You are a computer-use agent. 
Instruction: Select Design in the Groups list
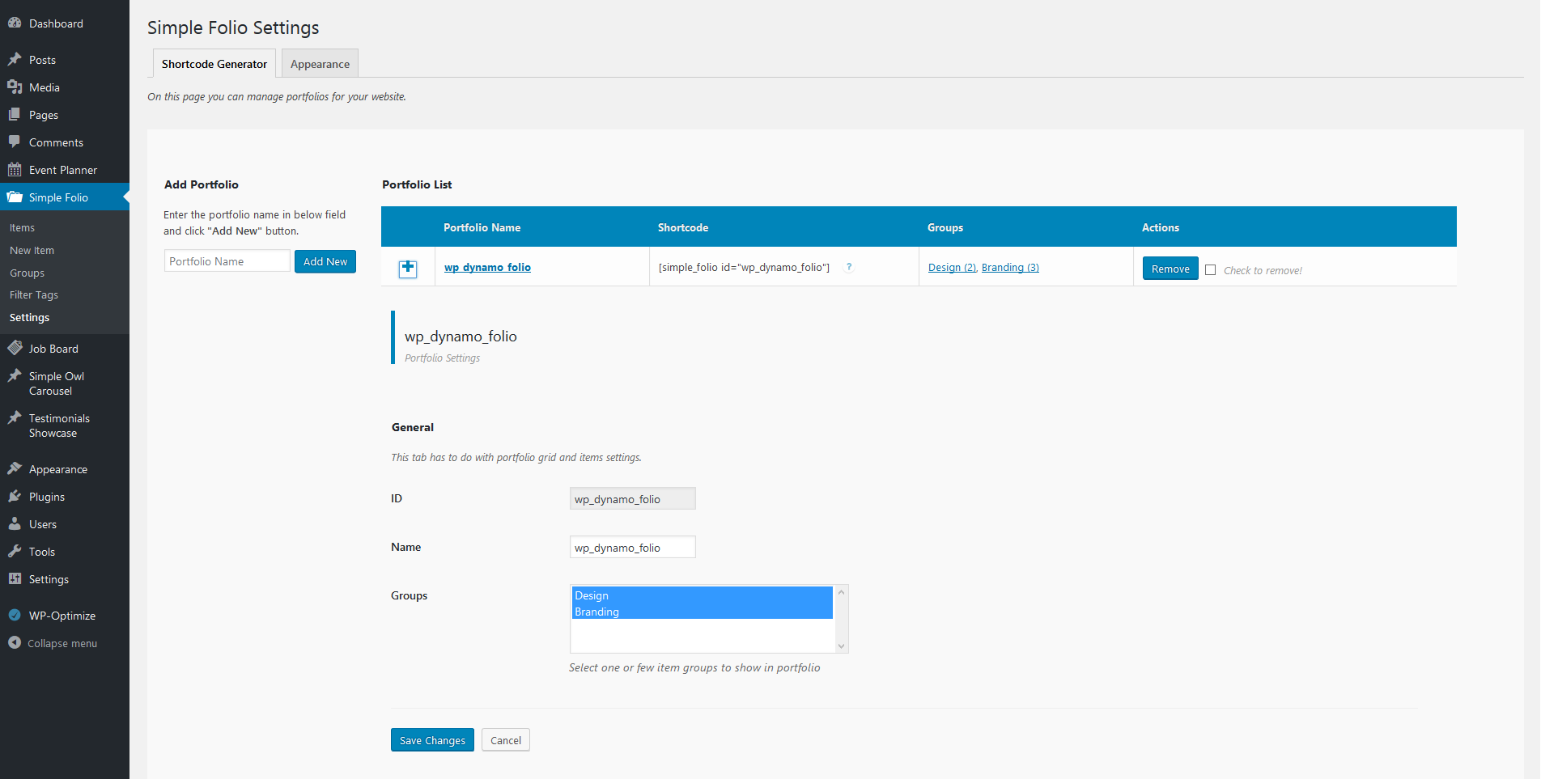[x=702, y=595]
